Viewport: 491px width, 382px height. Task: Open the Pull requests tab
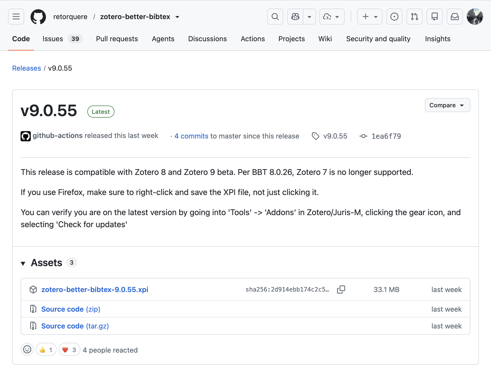click(x=117, y=39)
